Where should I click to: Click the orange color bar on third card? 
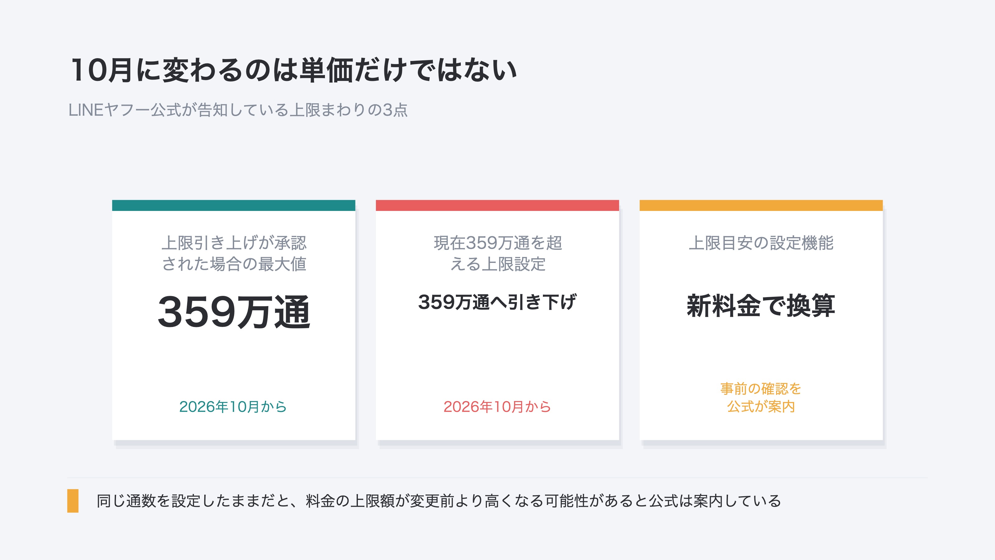coord(761,205)
